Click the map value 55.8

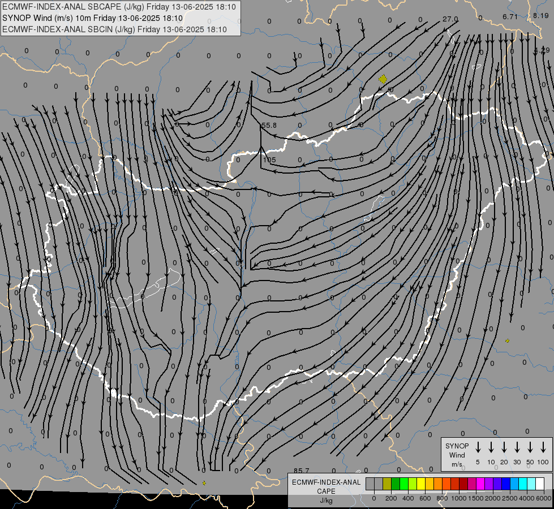(269, 126)
